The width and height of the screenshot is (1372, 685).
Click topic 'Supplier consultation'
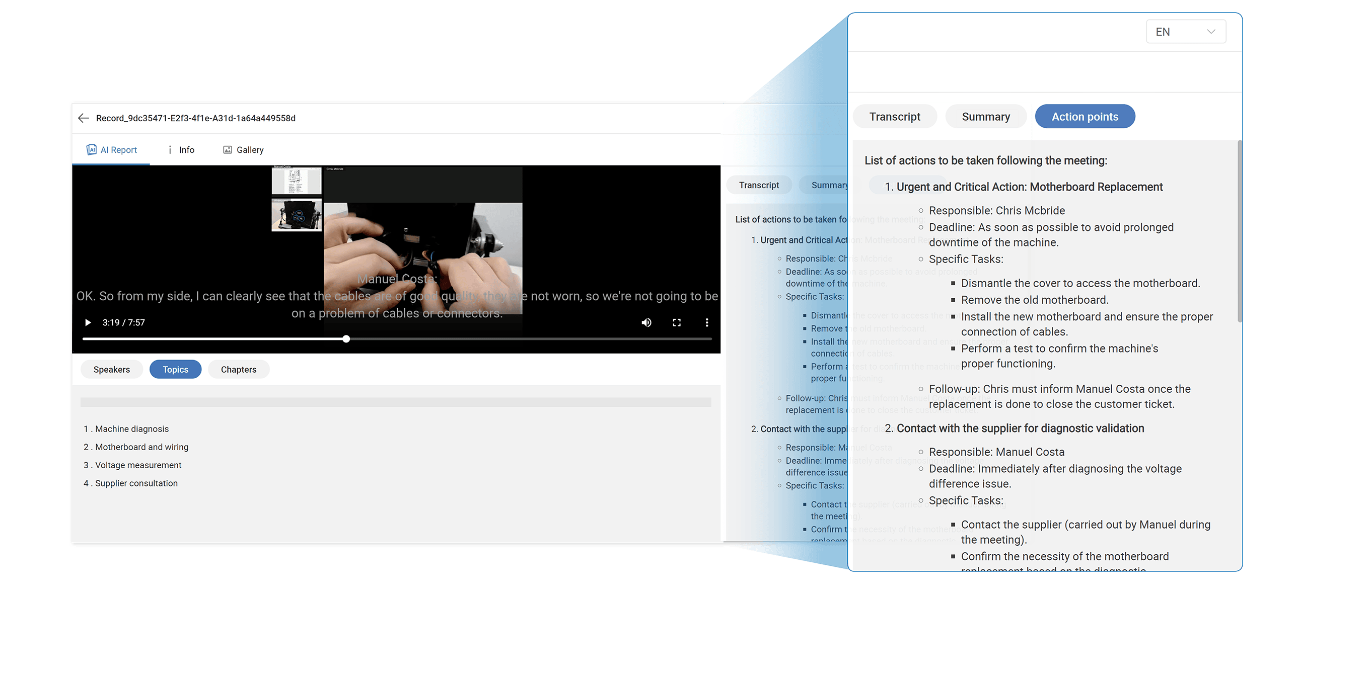[136, 483]
